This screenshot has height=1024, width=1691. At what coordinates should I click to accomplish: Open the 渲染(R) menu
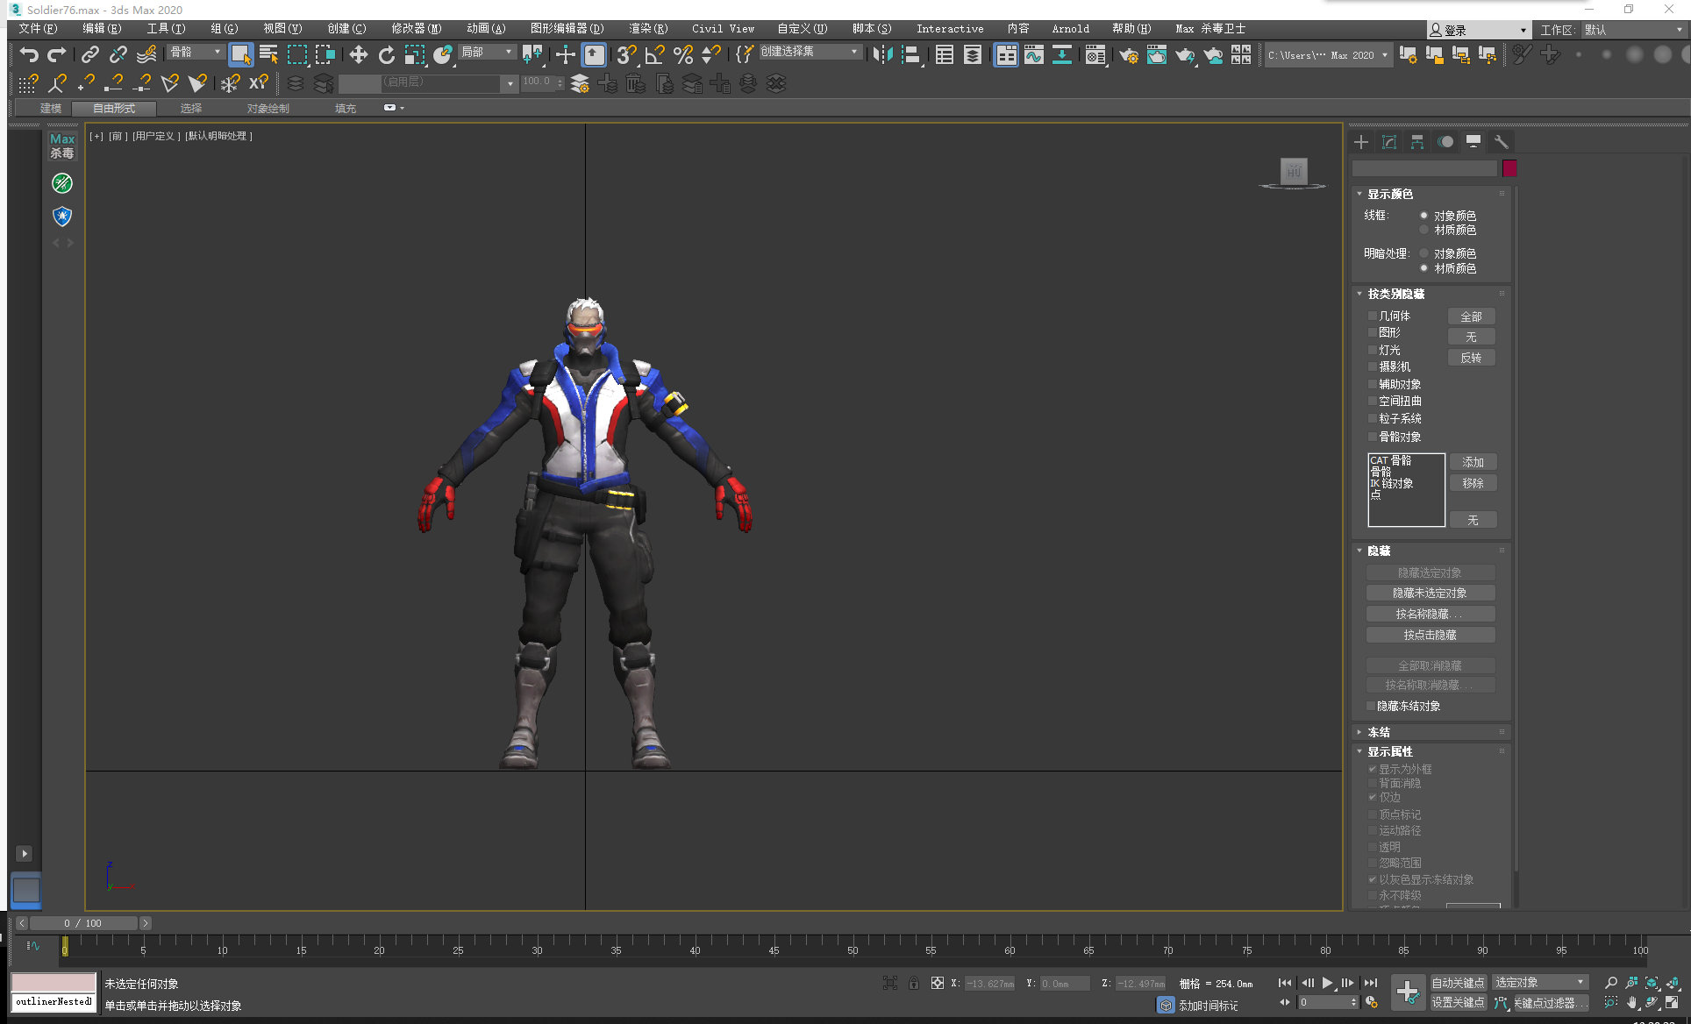click(x=647, y=29)
